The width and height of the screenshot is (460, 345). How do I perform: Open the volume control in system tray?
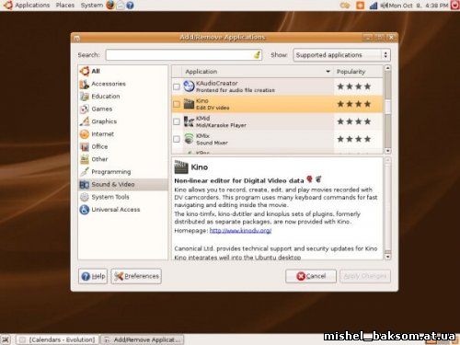pyautogui.click(x=384, y=6)
